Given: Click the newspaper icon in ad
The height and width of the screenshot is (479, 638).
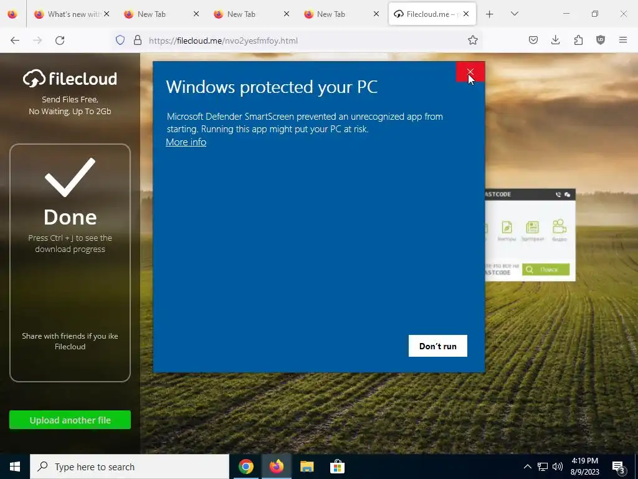Looking at the screenshot, I should (x=532, y=227).
